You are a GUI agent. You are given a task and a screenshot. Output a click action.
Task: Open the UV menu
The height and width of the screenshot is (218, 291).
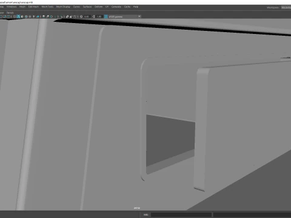(x=107, y=7)
